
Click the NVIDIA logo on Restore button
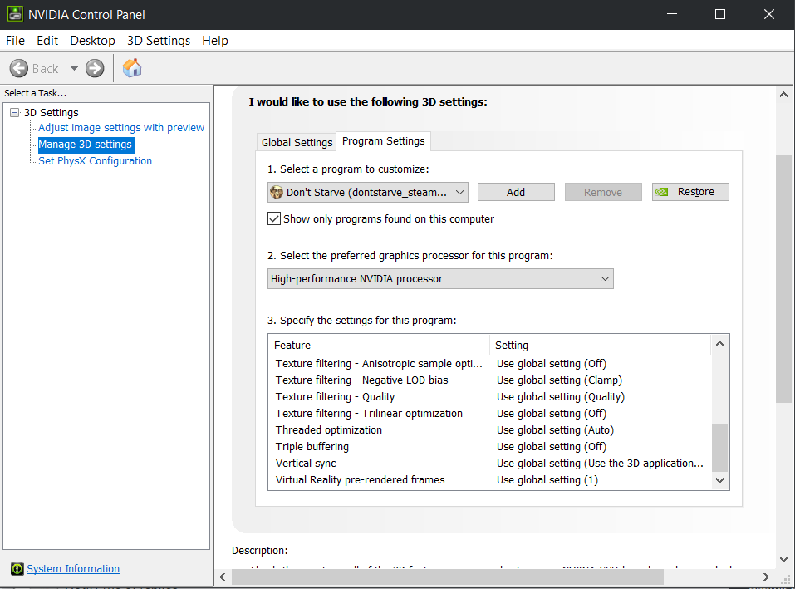tap(661, 192)
